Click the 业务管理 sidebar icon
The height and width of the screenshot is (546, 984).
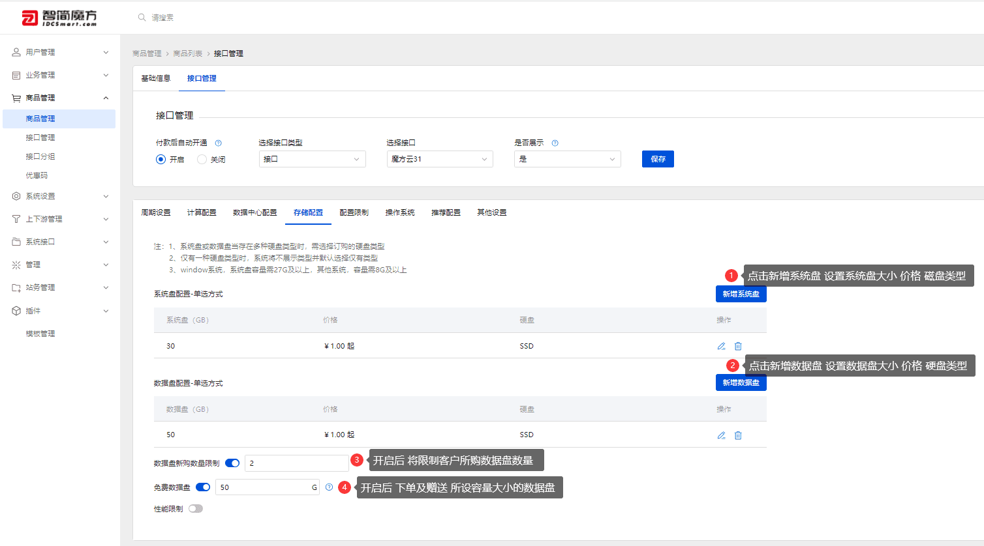coord(16,75)
